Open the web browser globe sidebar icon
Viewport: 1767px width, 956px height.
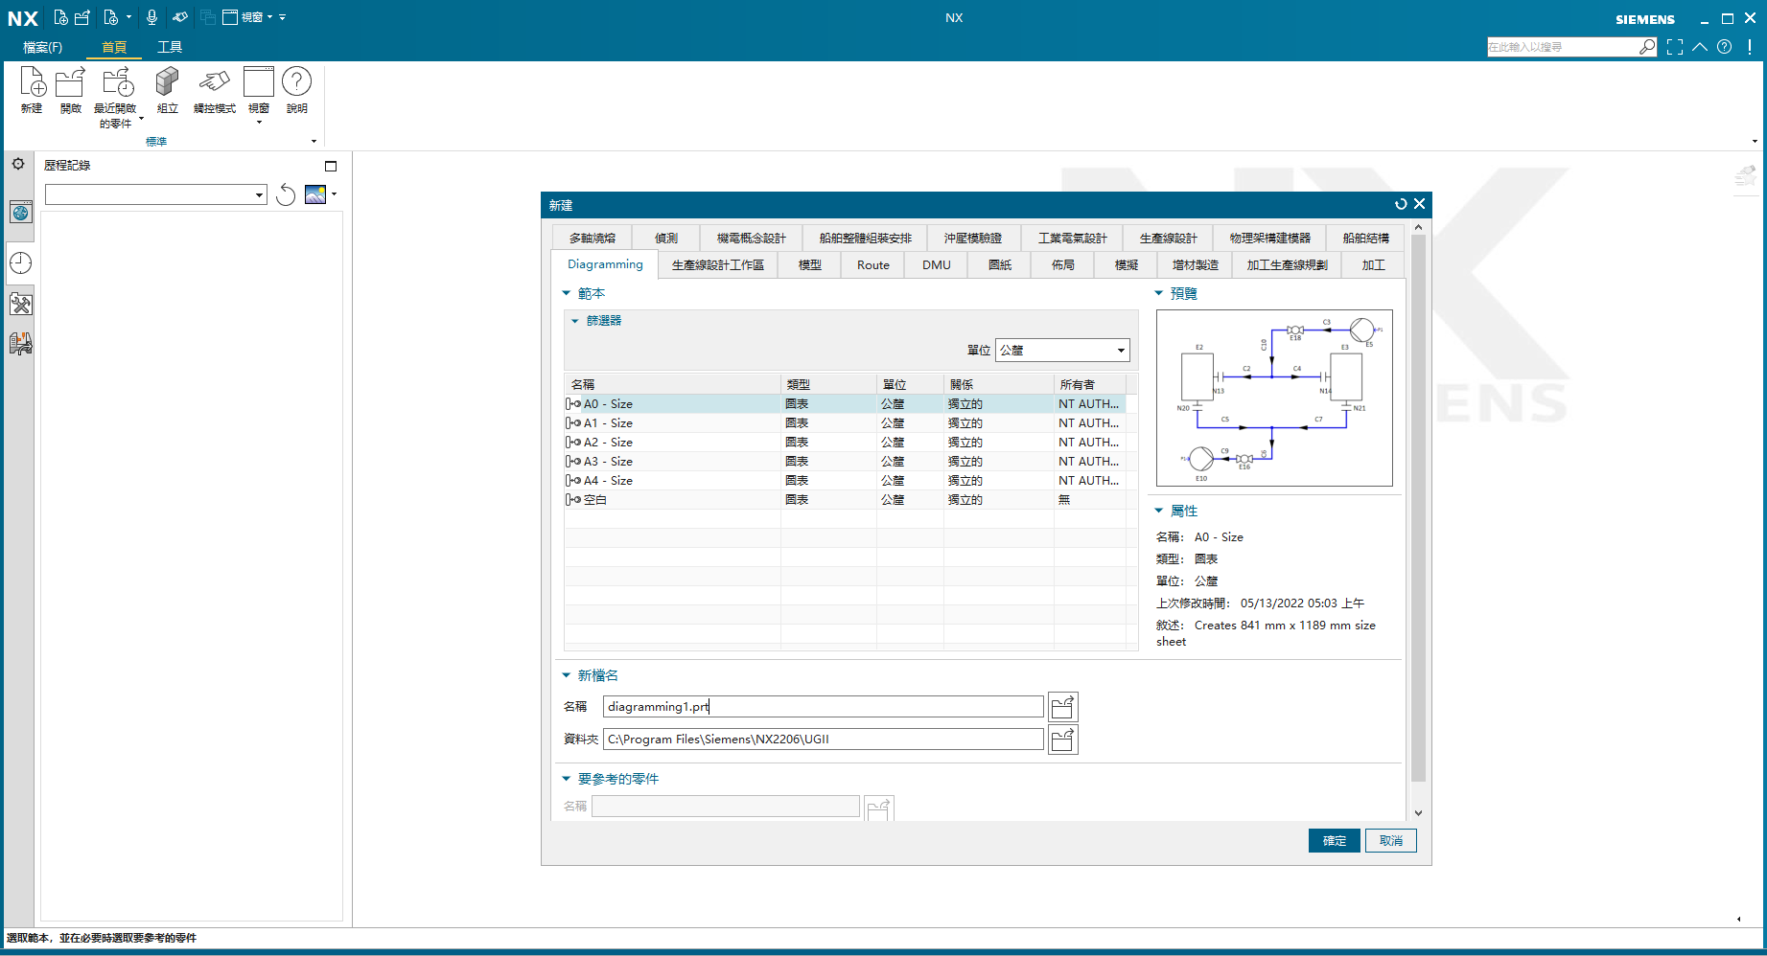(21, 213)
